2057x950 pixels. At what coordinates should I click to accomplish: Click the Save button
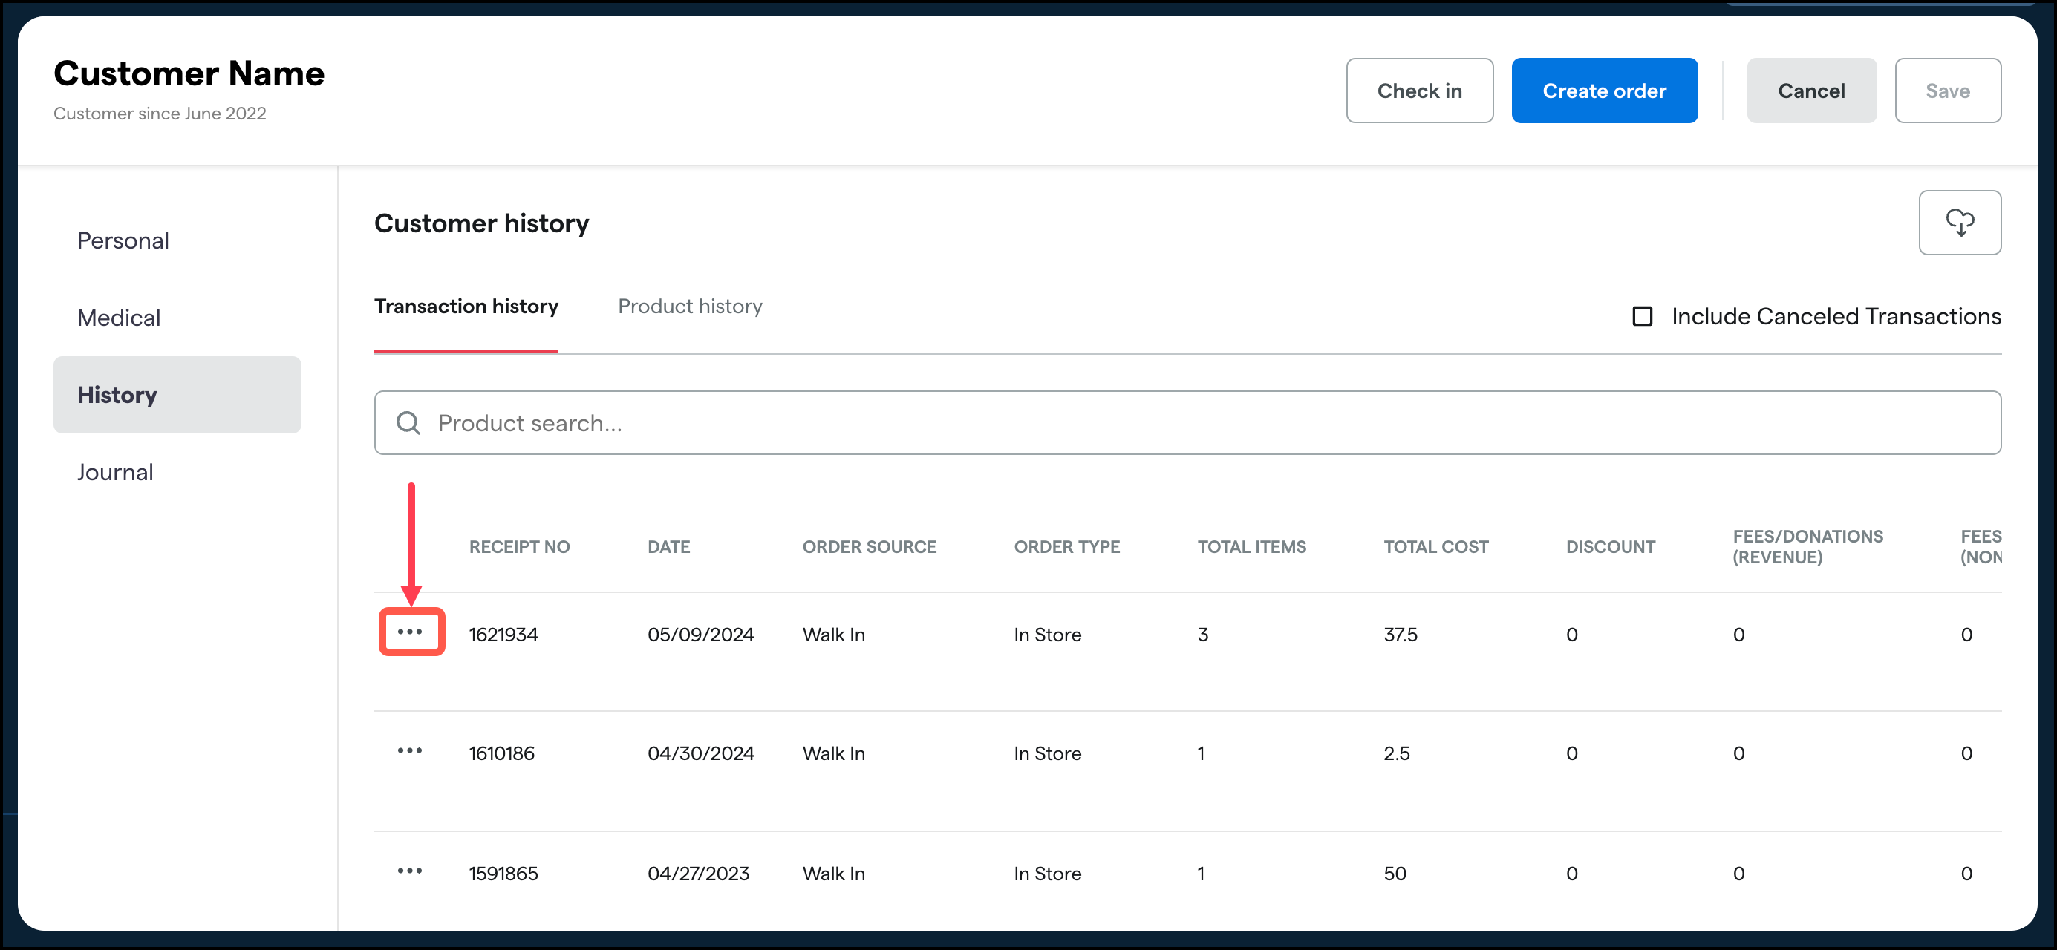[1947, 91]
